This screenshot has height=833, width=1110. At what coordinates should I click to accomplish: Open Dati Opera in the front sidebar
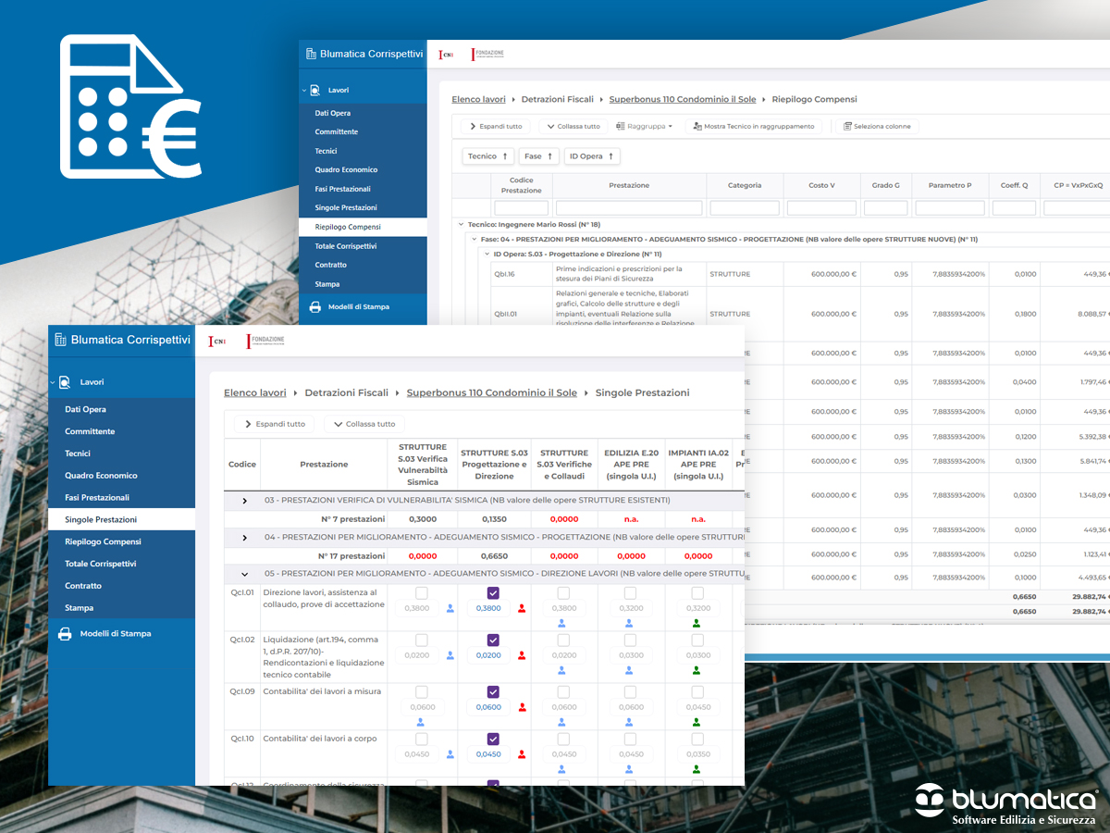[x=85, y=409]
